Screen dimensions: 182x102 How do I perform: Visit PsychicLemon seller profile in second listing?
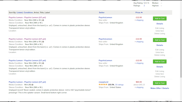[105, 39]
